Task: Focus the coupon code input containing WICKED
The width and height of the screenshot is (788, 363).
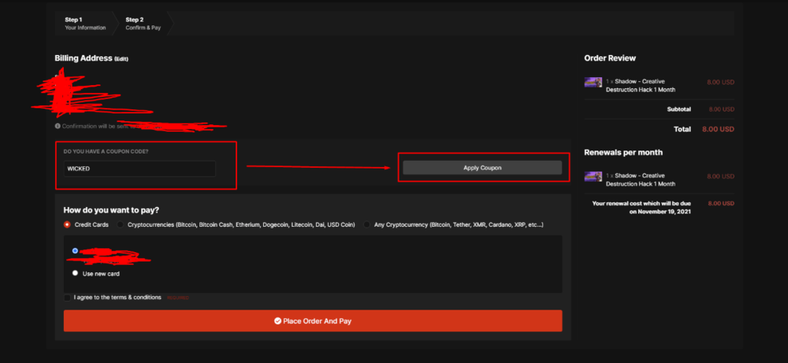Action: click(139, 169)
